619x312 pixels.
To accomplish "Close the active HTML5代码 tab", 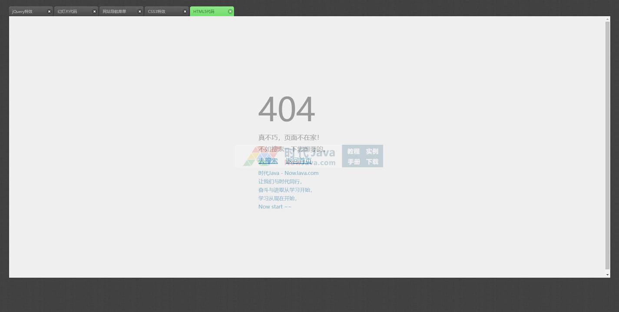I will [x=230, y=12].
